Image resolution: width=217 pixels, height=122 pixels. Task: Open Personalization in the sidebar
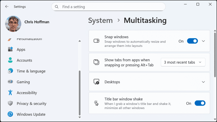point(29,39)
